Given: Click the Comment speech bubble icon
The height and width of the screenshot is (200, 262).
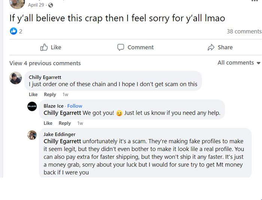Looking at the screenshot, I should point(121,47).
